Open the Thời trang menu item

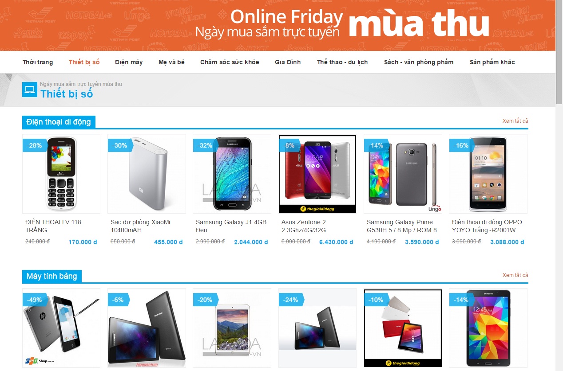38,62
